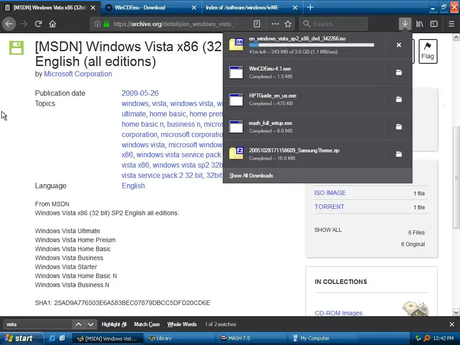
Task: Bookmark this page with the star
Action: point(288,24)
